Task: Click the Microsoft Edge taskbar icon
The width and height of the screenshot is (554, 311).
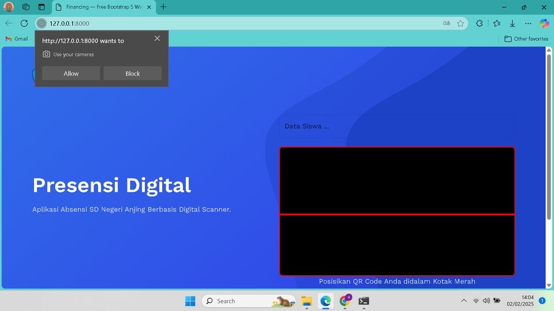Action: 325,301
